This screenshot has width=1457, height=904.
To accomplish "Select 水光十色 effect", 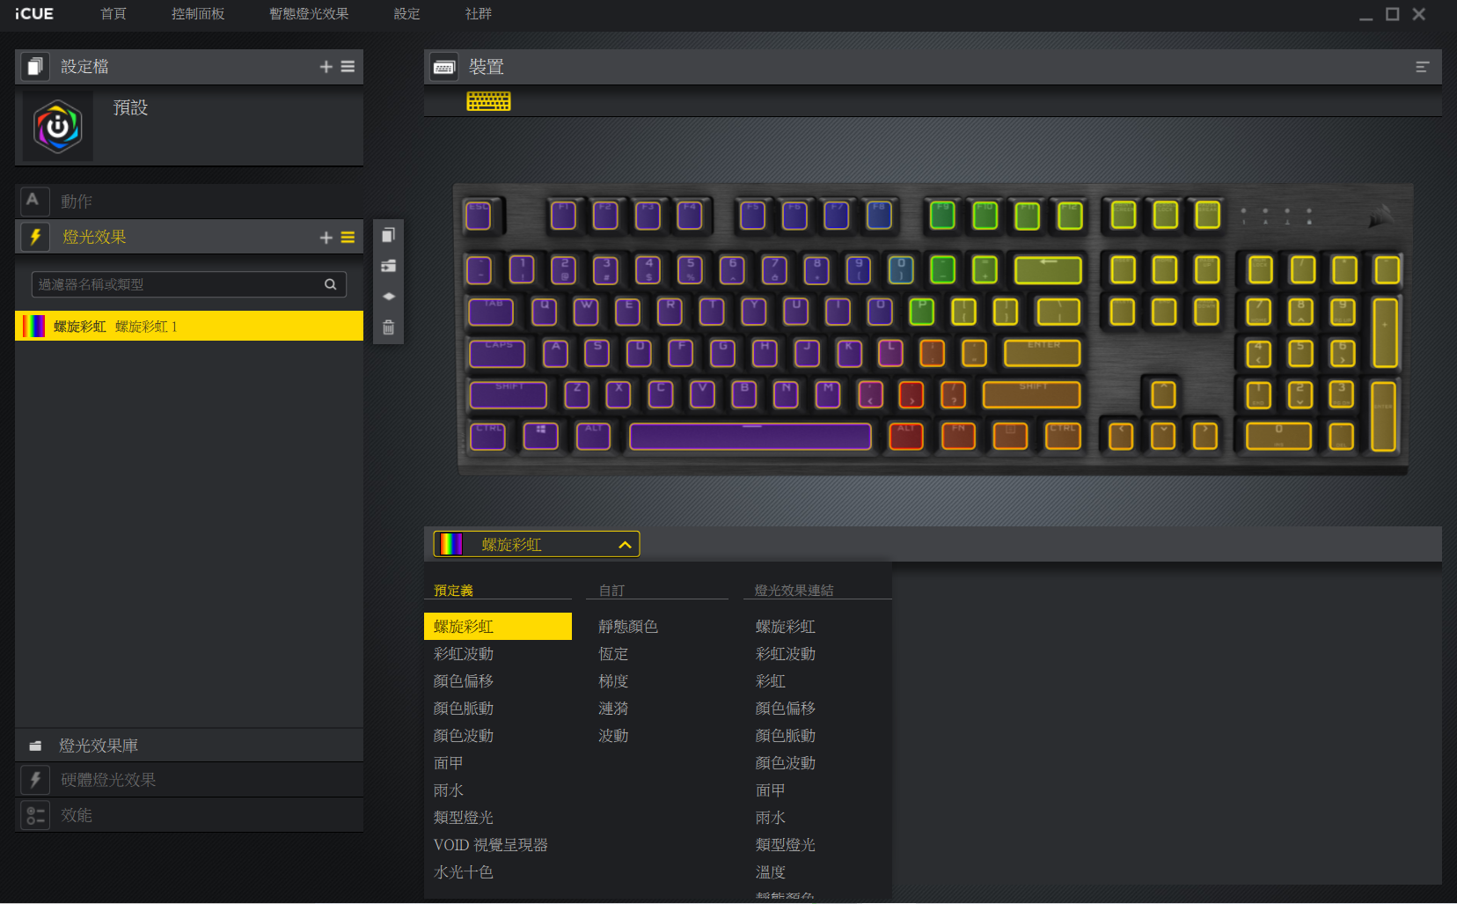I will coord(464,872).
